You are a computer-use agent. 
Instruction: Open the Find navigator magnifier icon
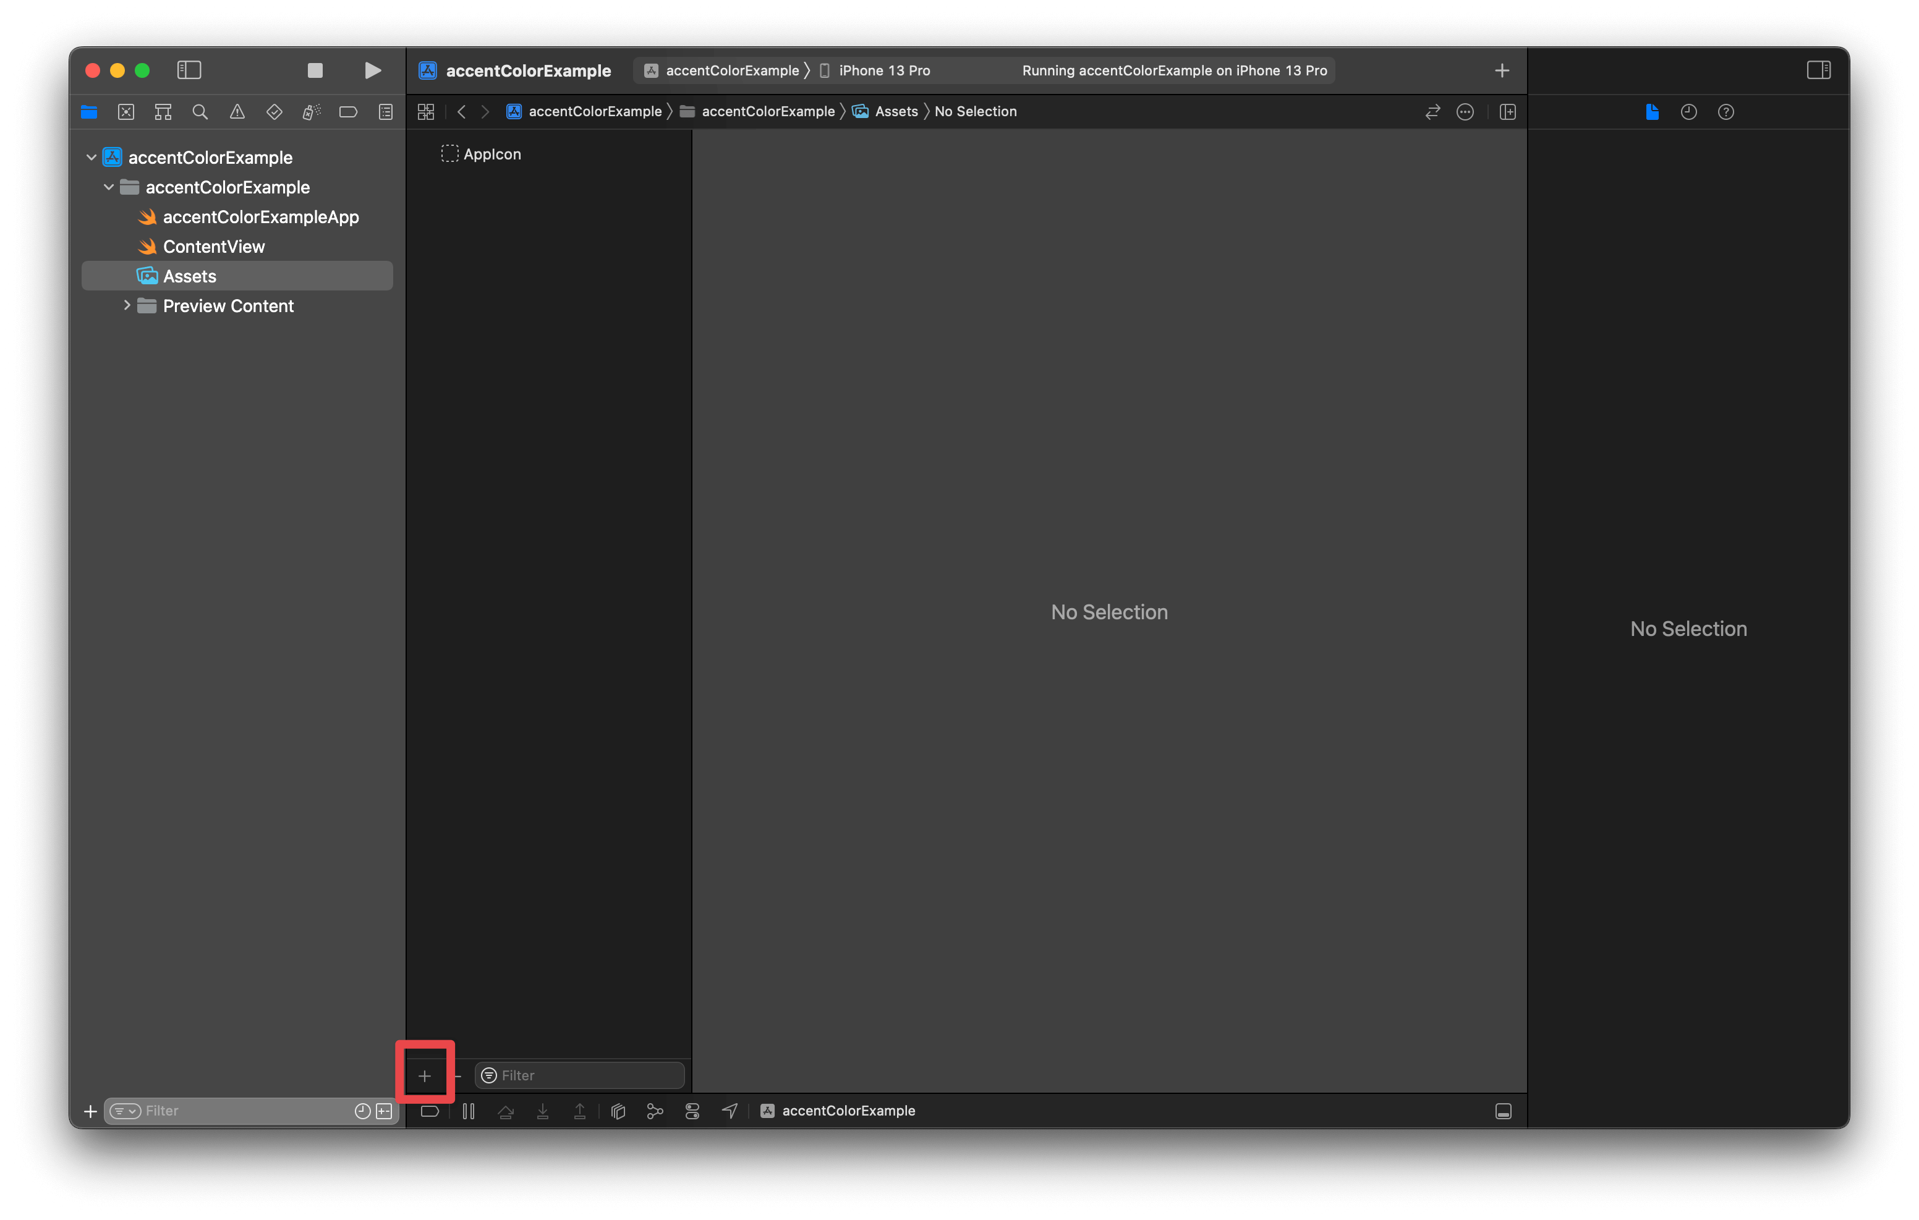coord(200,112)
